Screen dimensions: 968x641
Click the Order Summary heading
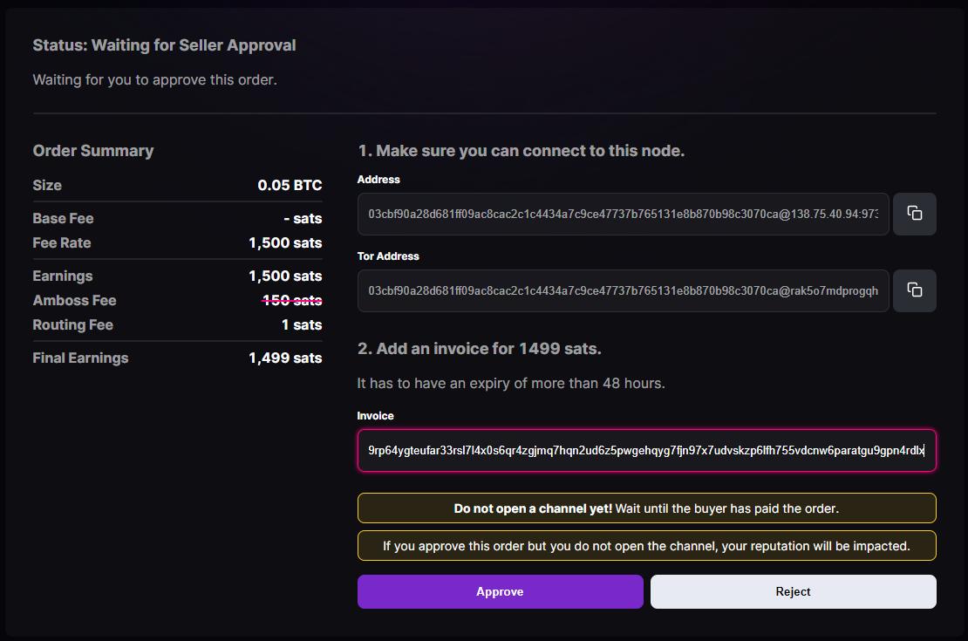pos(93,150)
